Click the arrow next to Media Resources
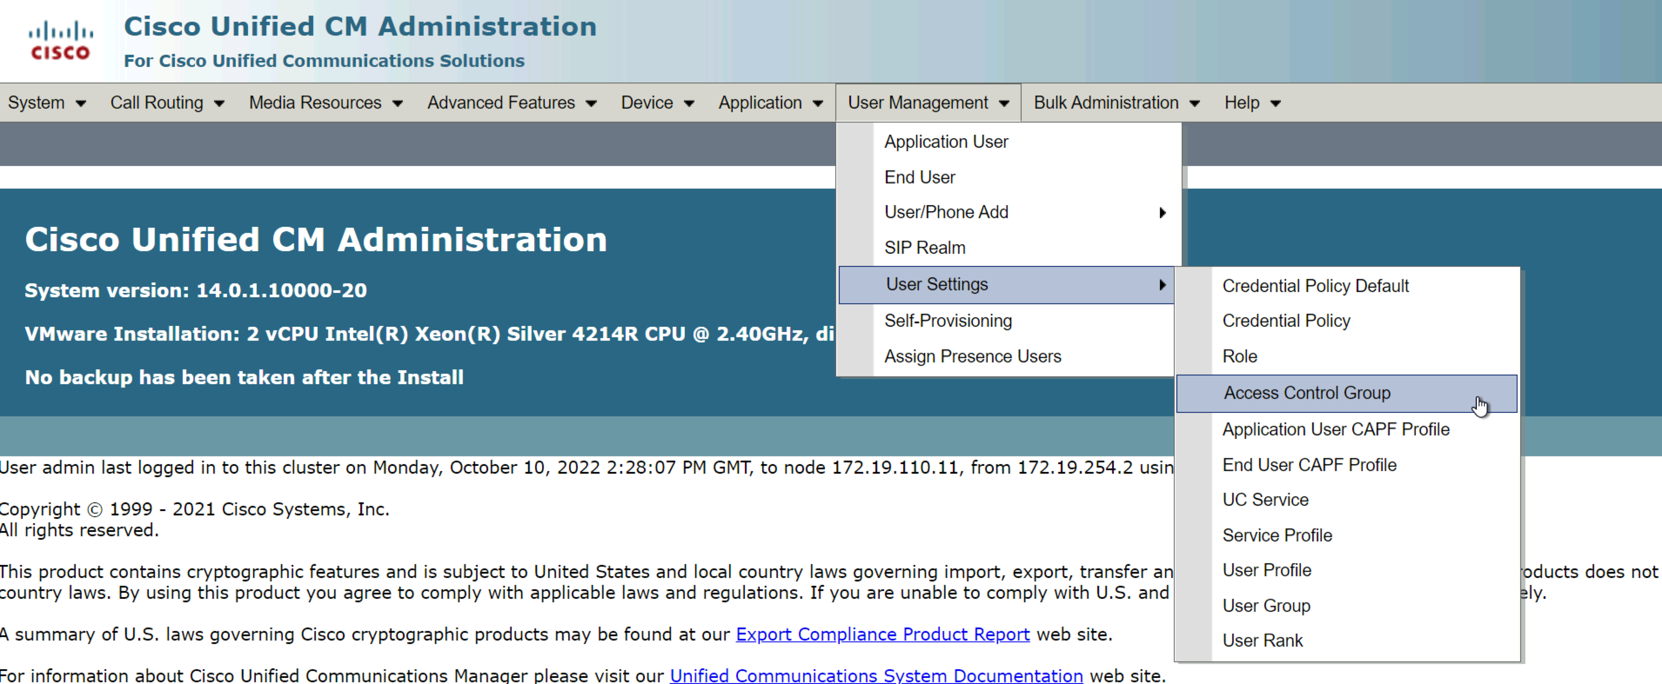This screenshot has height=684, width=1662. 397,104
